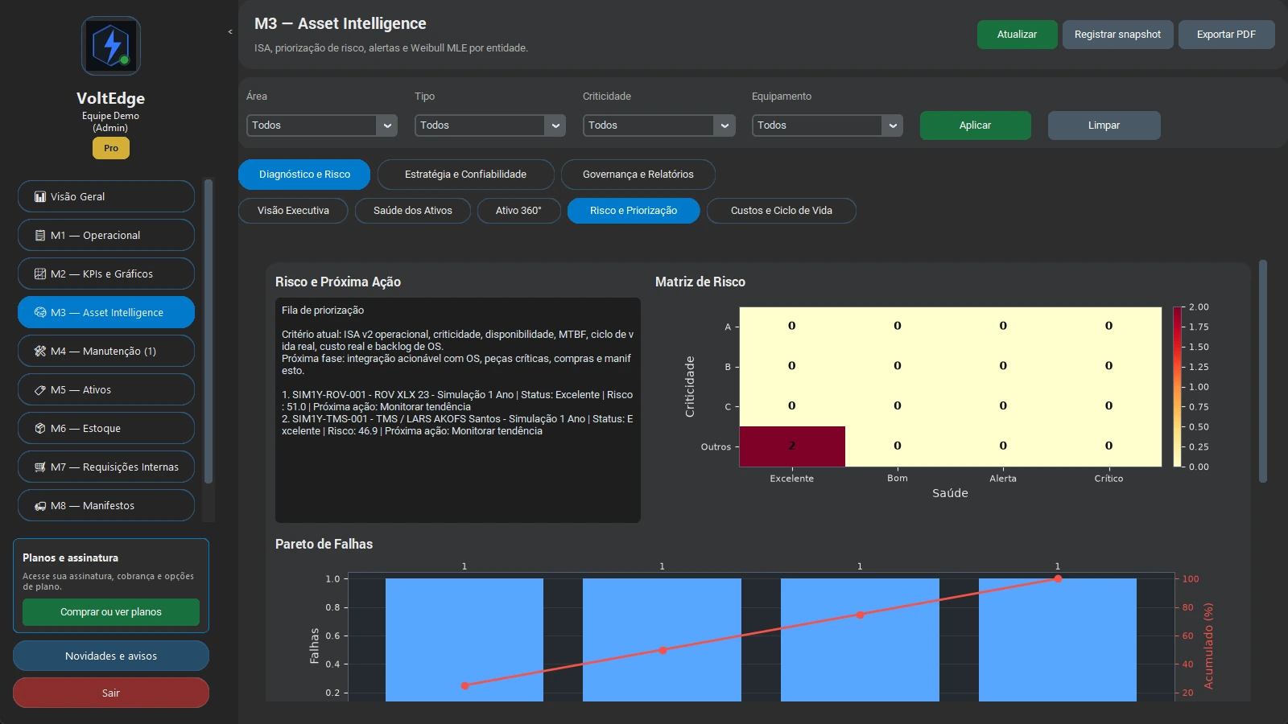Click the first Pareto bar
Screen dimensions: 1288x724
coord(464,640)
